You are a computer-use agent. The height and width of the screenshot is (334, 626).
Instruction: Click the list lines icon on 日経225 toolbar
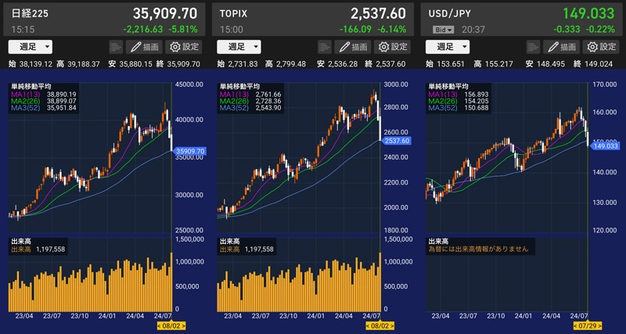click(x=116, y=47)
